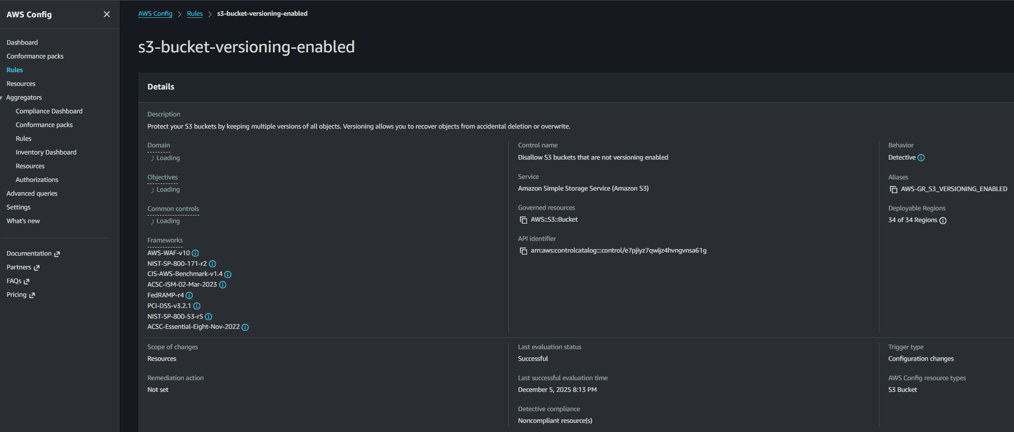This screenshot has height=432, width=1014.
Task: Open Compliance Dashboard under Aggregators
Action: (x=49, y=111)
